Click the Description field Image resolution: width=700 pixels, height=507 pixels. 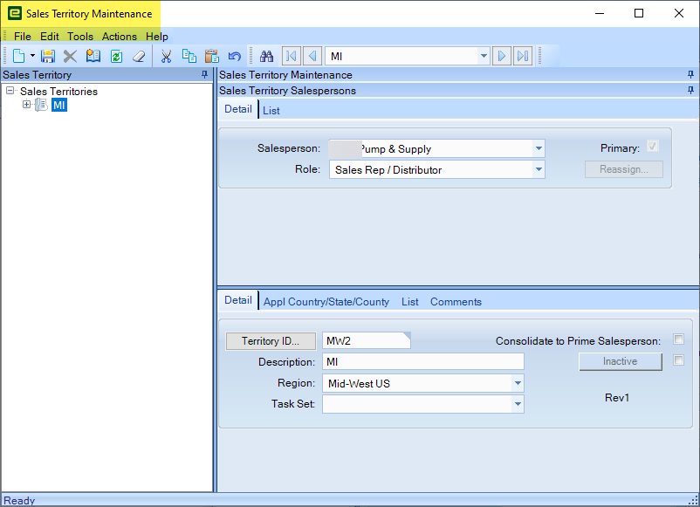422,362
